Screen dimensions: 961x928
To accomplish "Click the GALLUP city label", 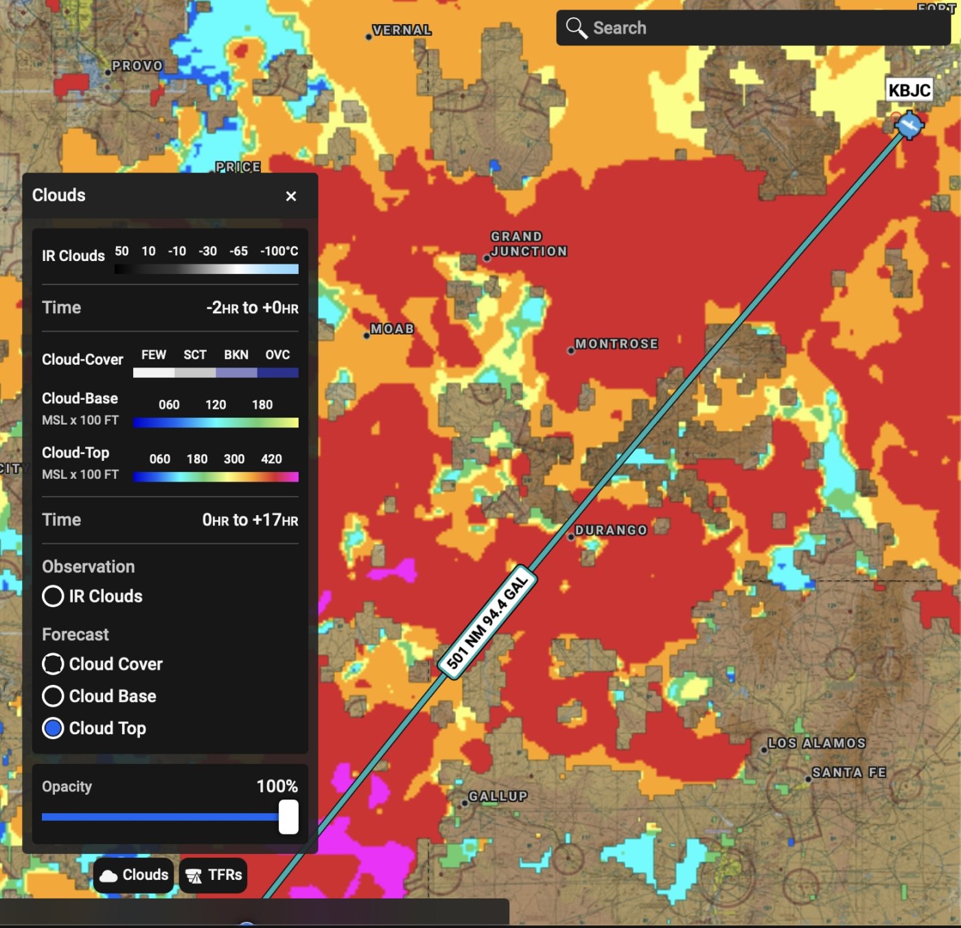I will pyautogui.click(x=498, y=797).
